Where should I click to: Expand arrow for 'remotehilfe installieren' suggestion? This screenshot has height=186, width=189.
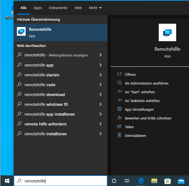[x=100, y=134]
